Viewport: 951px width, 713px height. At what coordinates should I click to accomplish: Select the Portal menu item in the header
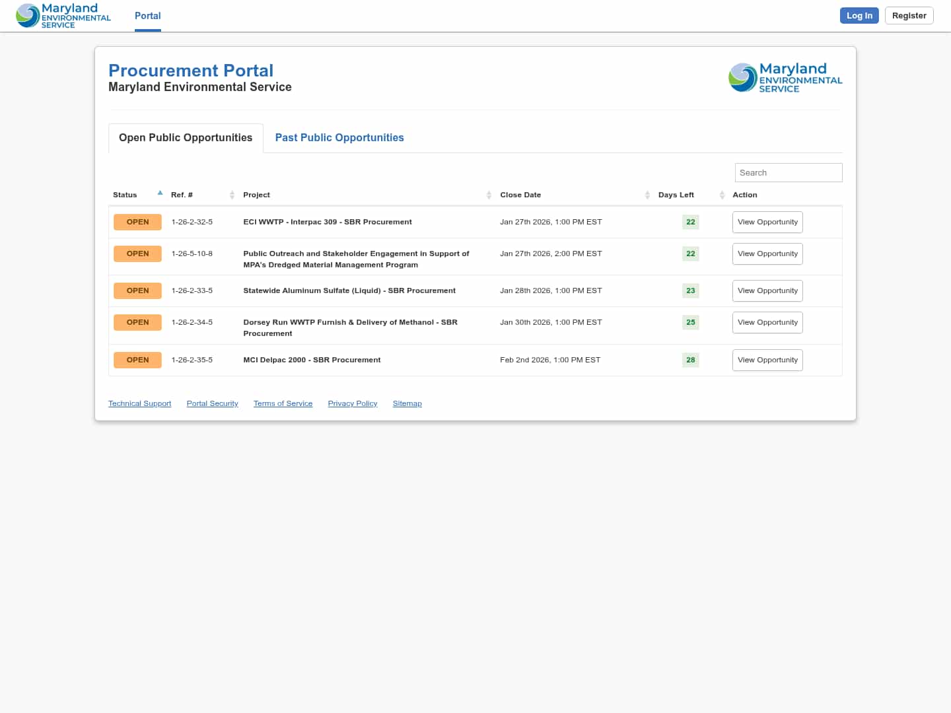tap(147, 15)
